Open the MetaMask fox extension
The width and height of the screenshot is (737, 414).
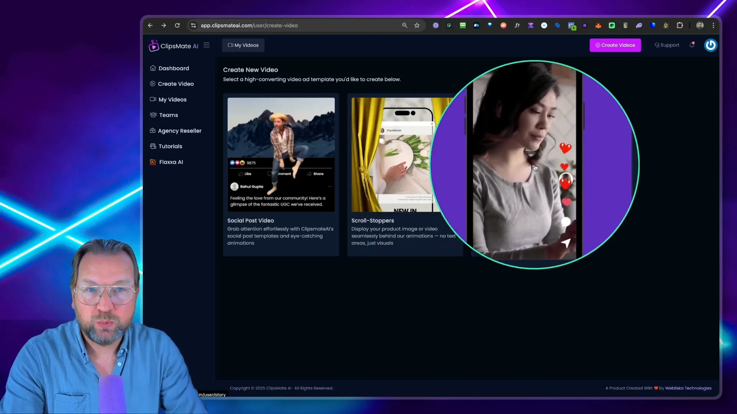[598, 25]
